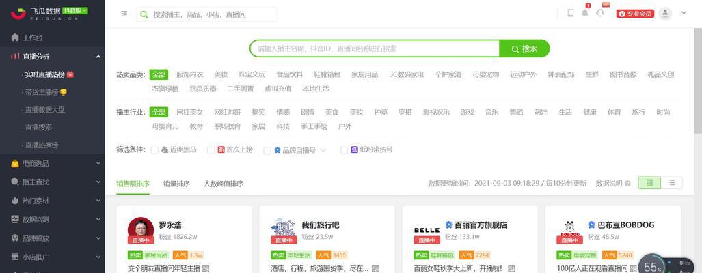The height and width of the screenshot is (273, 702).
Task: Switch to 销量排序 tab
Action: [x=176, y=184]
